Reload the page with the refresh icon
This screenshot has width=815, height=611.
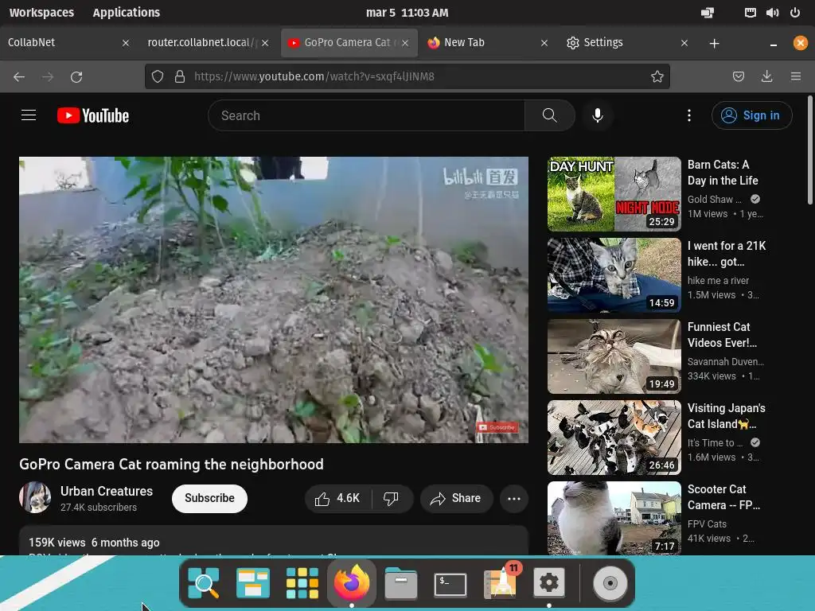click(x=76, y=77)
